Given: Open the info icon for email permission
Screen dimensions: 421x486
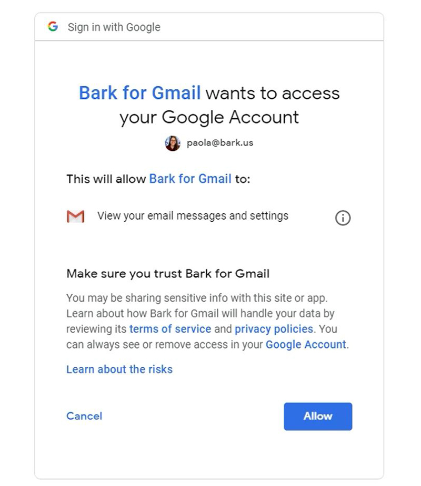Looking at the screenshot, I should click(x=343, y=218).
